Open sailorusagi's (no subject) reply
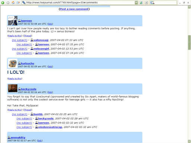The image size is (191, 143). click(19, 40)
